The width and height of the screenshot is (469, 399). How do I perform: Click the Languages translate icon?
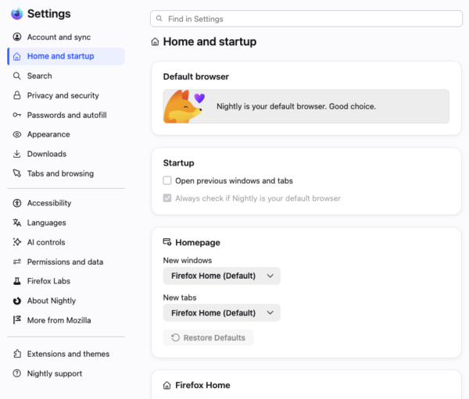point(17,223)
